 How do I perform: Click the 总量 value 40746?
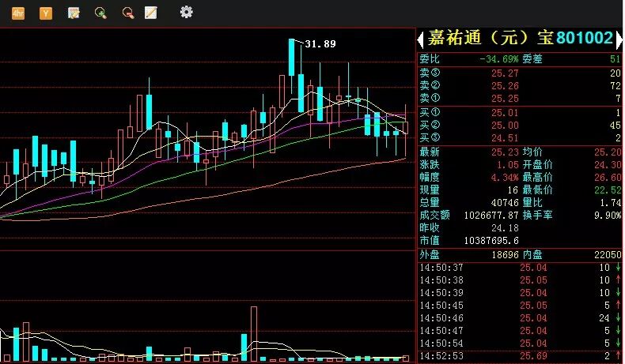pos(505,203)
